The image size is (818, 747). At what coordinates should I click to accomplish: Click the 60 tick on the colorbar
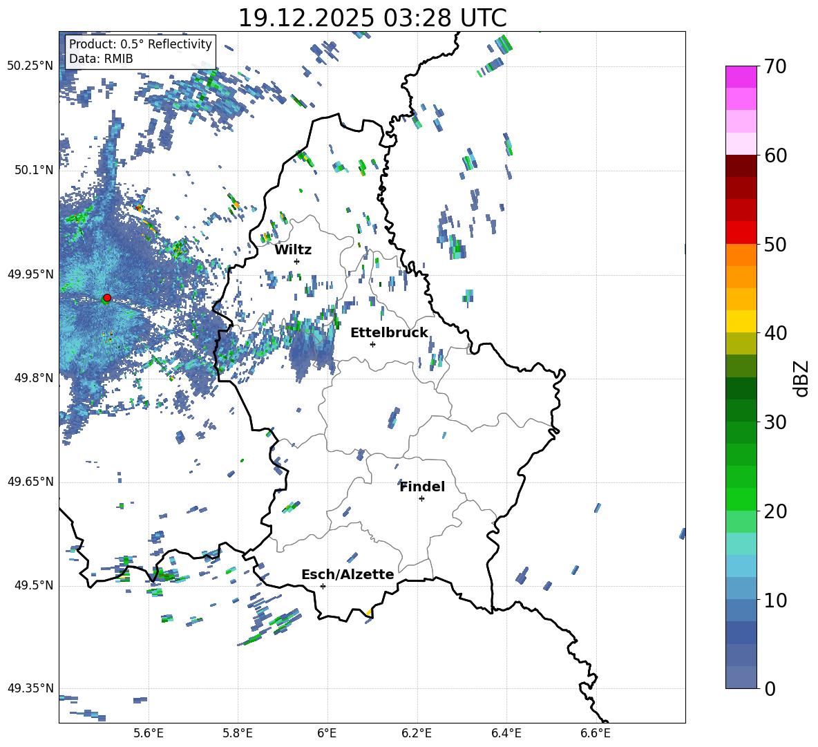775,155
